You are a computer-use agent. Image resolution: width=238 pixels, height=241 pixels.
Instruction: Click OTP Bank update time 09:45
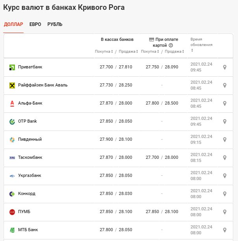[196, 124]
